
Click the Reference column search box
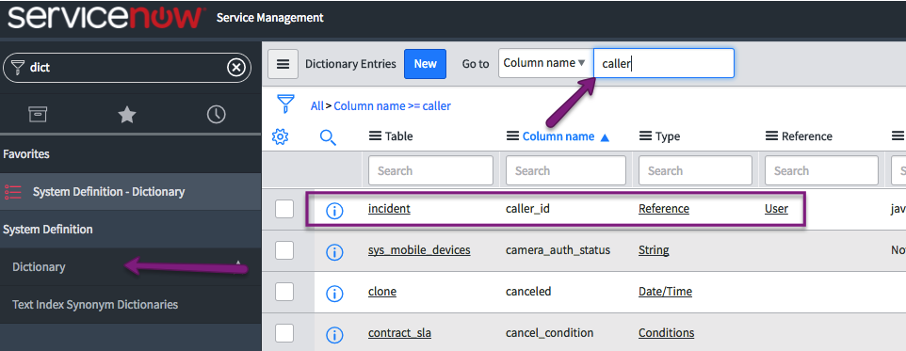[x=821, y=170]
